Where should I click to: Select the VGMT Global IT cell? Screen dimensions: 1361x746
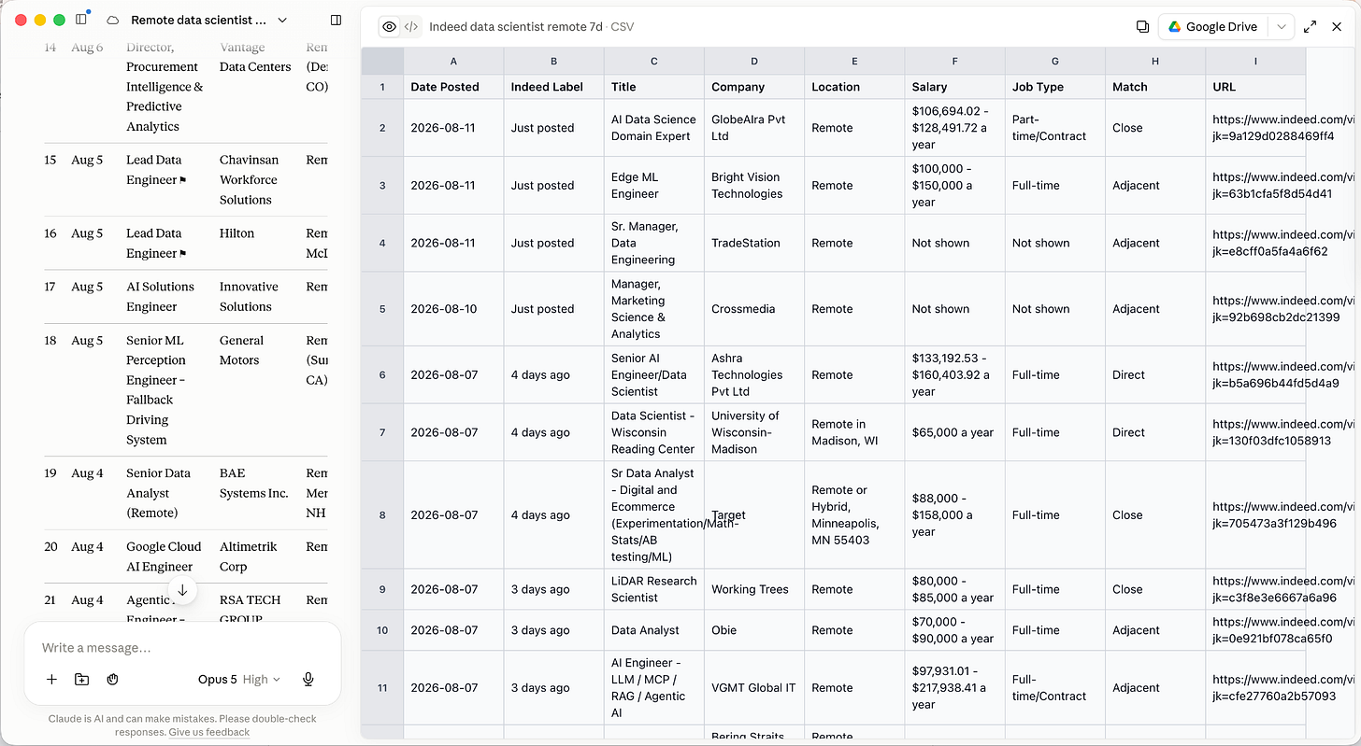click(x=754, y=687)
